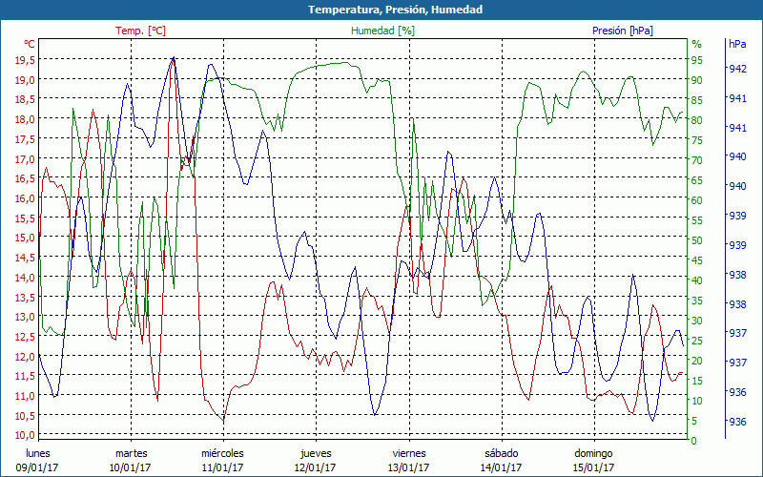Click the 942 tick on the pressure axis
Image resolution: width=763 pixels, height=477 pixels.
coord(737,69)
